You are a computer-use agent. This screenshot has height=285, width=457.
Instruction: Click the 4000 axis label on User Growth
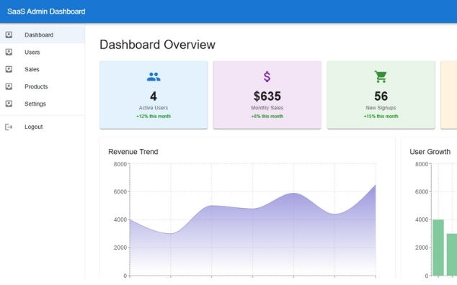click(422, 220)
